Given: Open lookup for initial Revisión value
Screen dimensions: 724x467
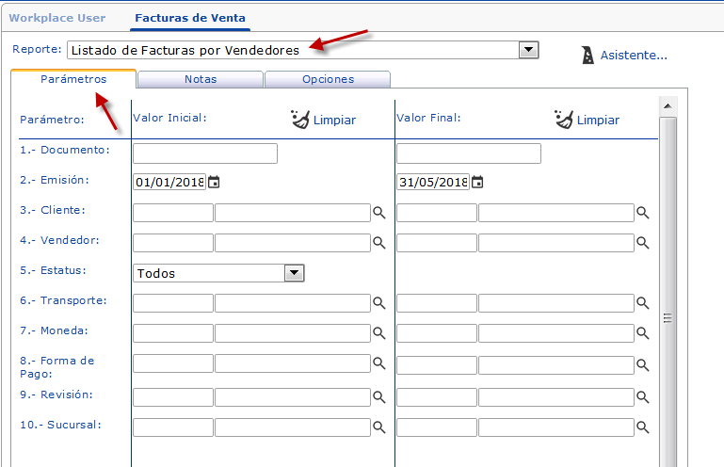Looking at the screenshot, I should [x=379, y=397].
